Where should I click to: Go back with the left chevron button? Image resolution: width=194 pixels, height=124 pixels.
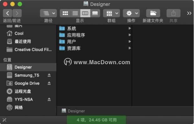coord(8,13)
